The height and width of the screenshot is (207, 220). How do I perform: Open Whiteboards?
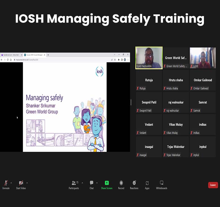coord(161,183)
